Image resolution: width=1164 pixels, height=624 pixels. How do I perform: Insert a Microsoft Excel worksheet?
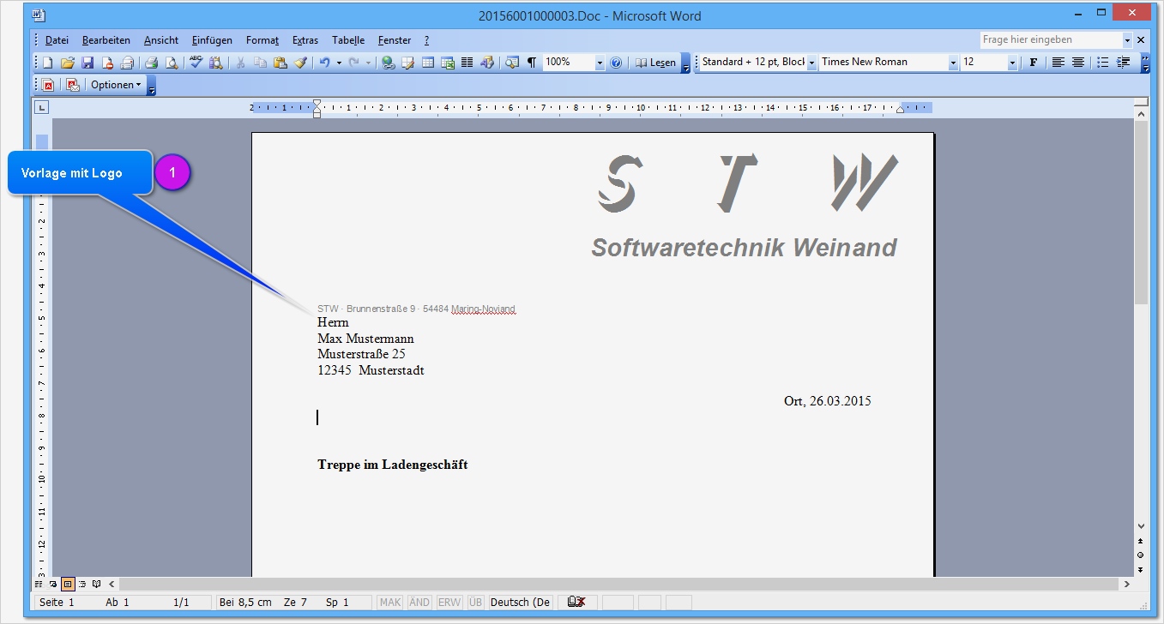tap(447, 62)
